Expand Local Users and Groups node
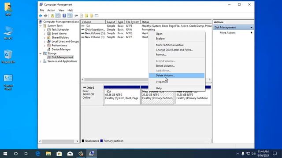 [x=45, y=42]
